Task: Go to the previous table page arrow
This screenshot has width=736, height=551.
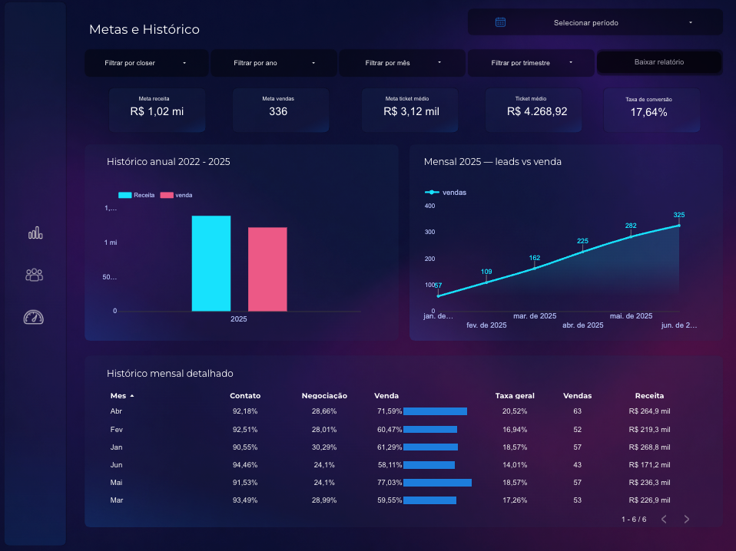Action: 664,519
